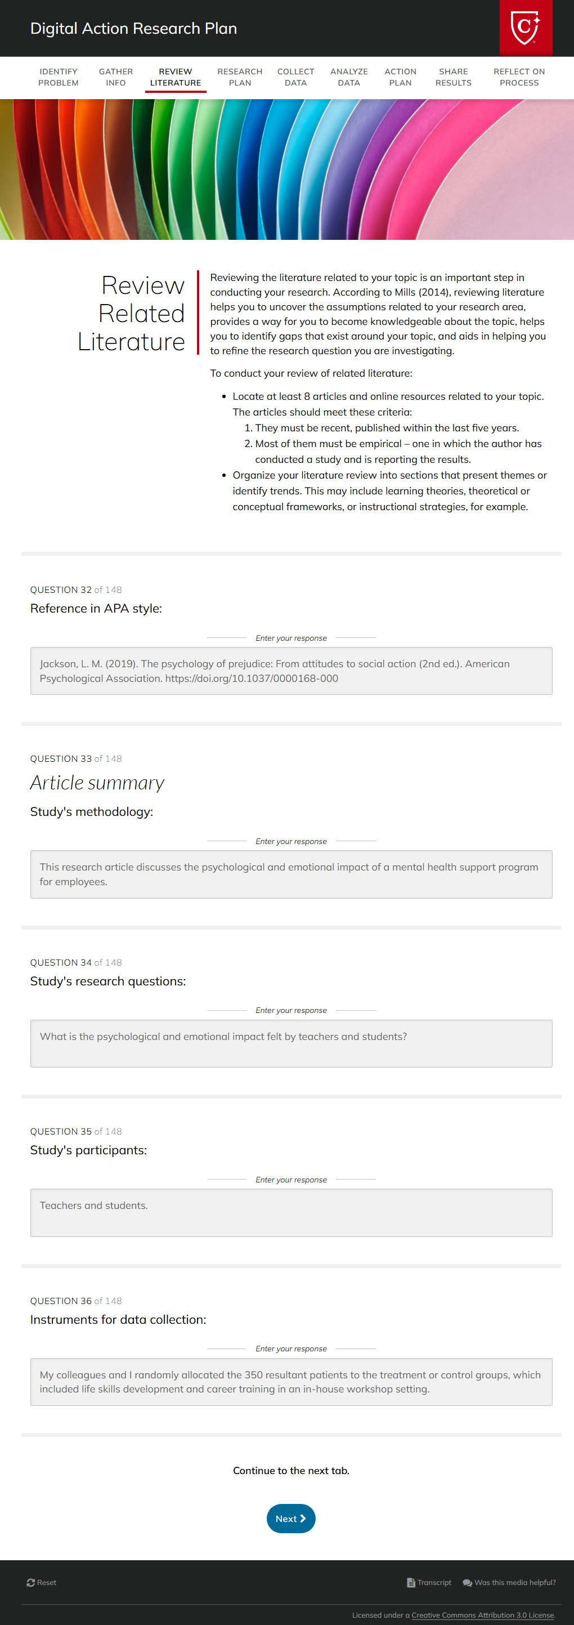Select the Review Literature tab
Image resolution: width=574 pixels, height=1625 pixels.
(x=176, y=77)
